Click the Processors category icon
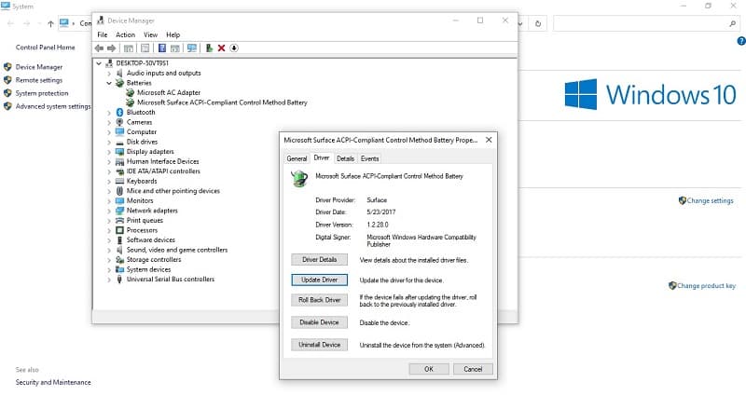 pos(120,230)
